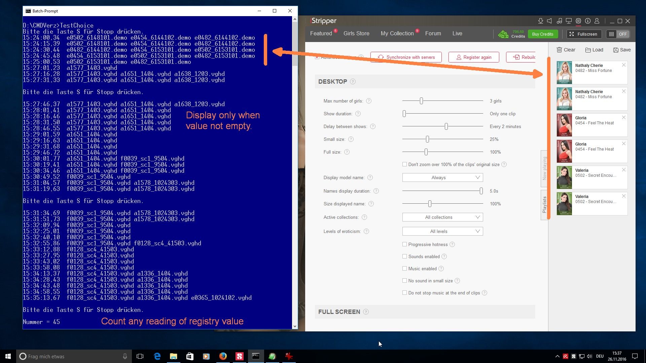
Task: Click Batch-Prompt window scrollbar down arrow
Action: tap(295, 326)
